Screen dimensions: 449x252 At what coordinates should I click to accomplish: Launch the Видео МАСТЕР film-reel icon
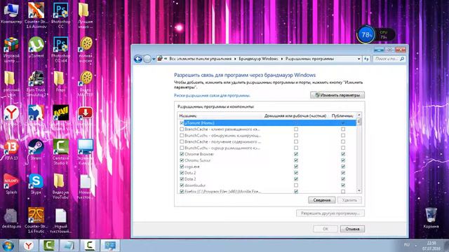[86, 84]
